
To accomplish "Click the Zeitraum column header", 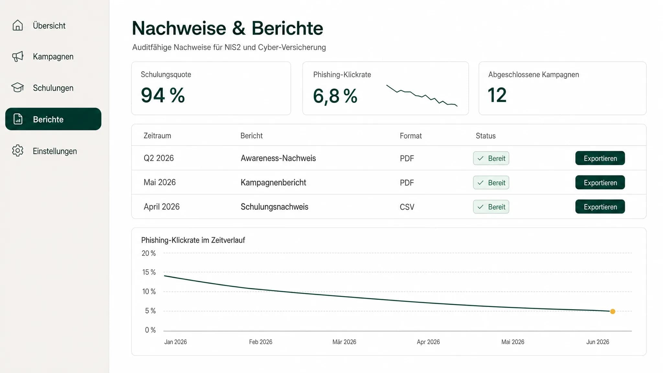I will [x=157, y=136].
